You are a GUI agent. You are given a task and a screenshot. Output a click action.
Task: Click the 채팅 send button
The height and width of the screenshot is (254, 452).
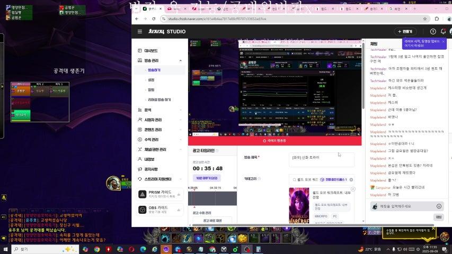coord(438,217)
